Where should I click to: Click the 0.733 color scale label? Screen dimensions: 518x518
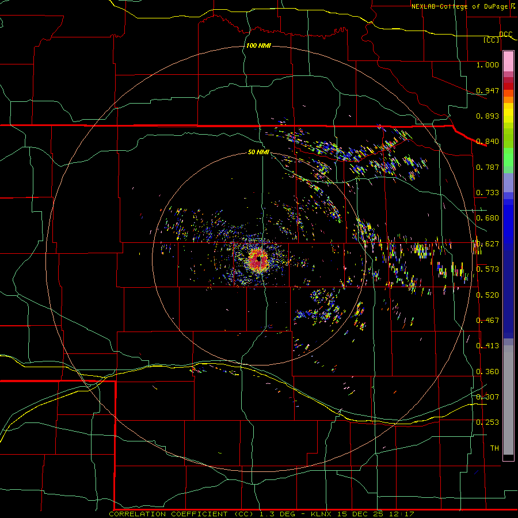(487, 193)
